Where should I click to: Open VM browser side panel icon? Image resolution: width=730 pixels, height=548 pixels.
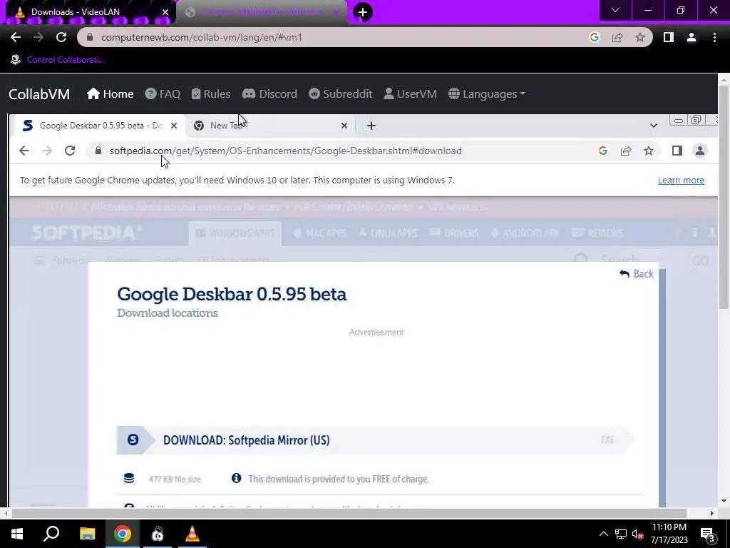(677, 151)
